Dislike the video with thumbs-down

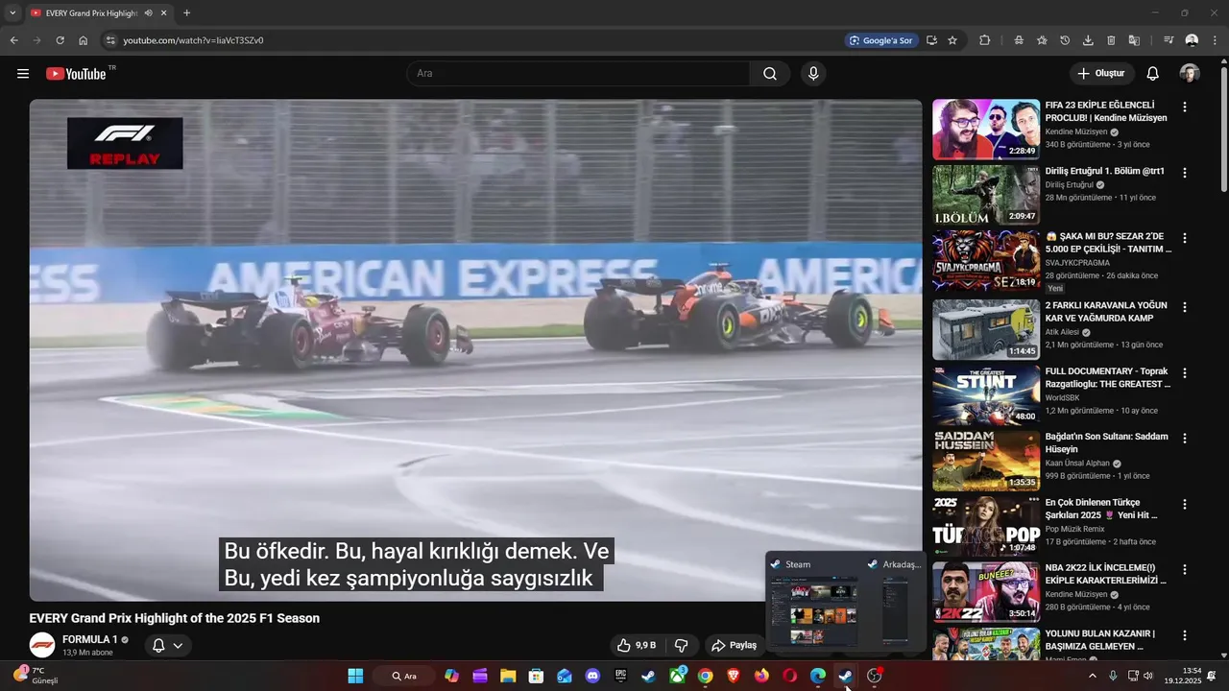tap(682, 646)
